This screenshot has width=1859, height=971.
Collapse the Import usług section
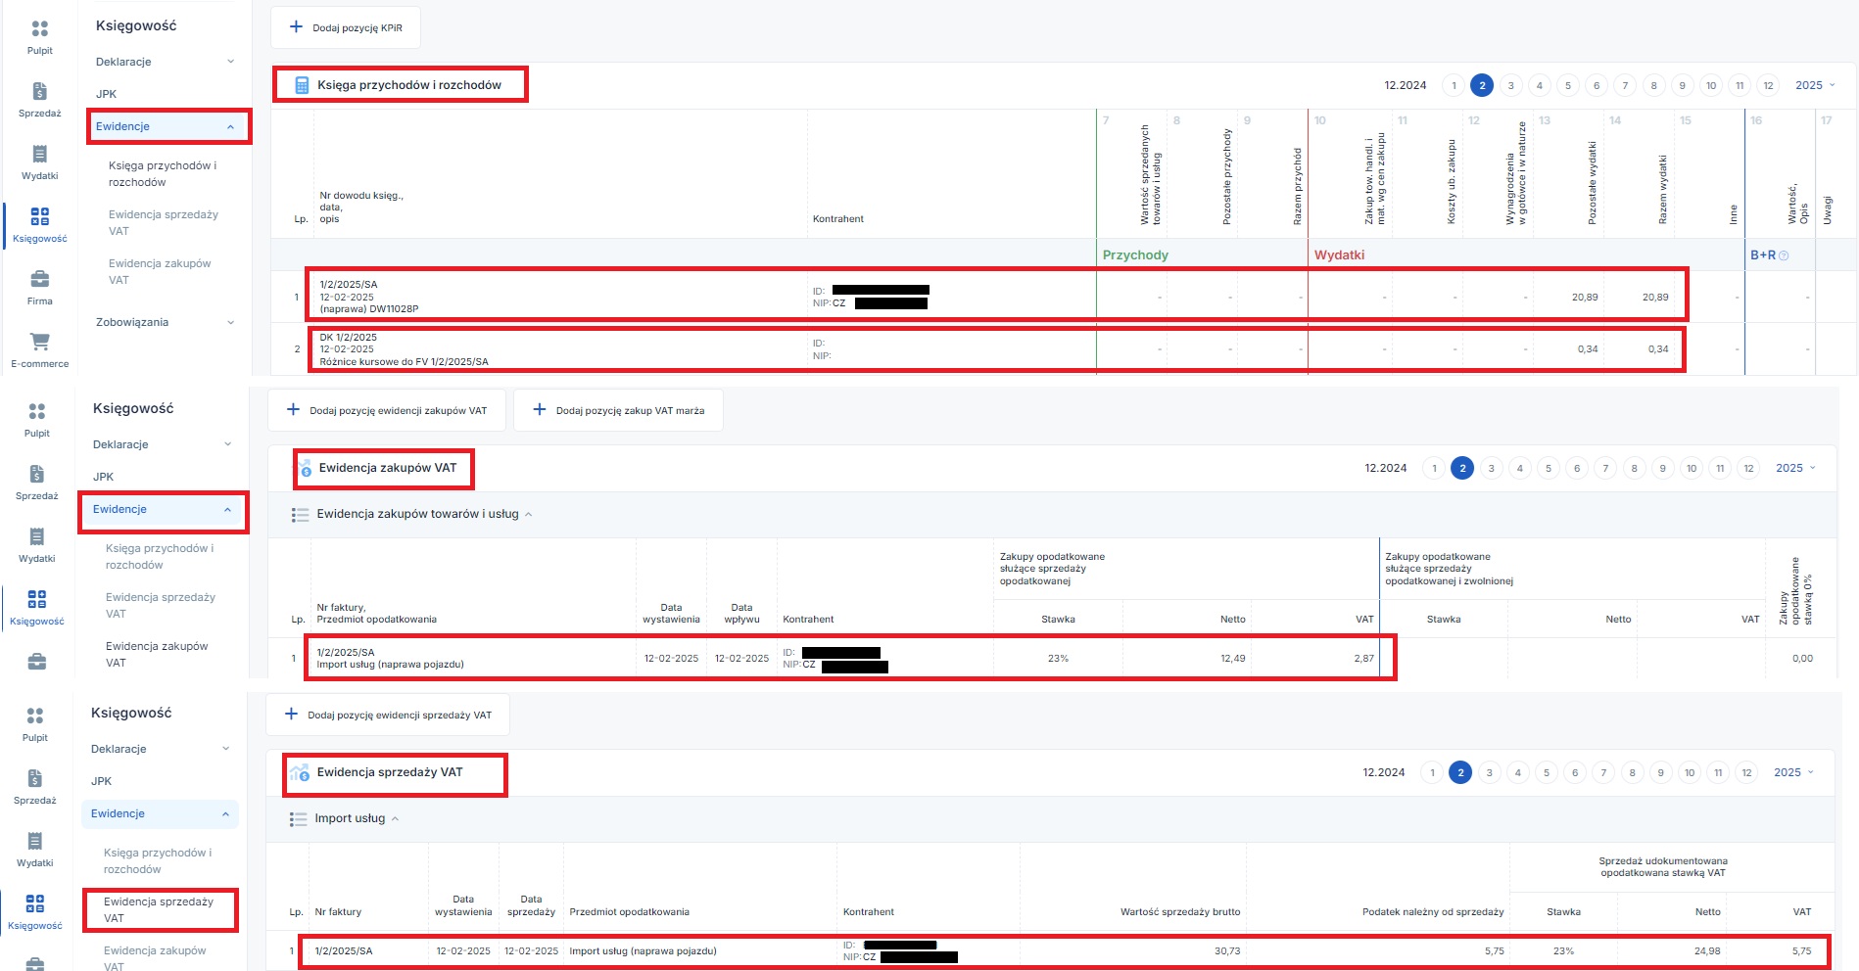[396, 818]
